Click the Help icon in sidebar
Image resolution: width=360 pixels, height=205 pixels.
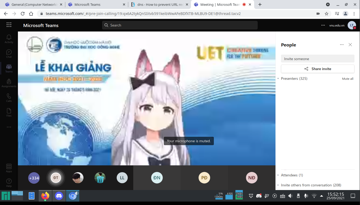tap(9, 183)
